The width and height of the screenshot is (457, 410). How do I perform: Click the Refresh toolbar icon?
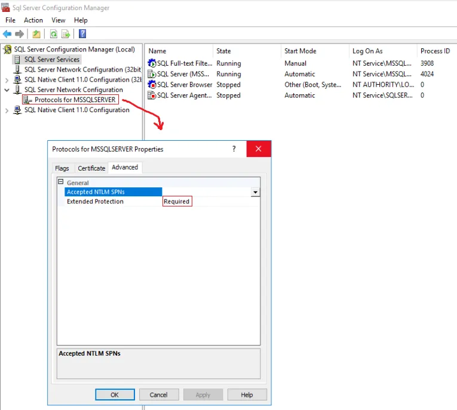[54, 34]
